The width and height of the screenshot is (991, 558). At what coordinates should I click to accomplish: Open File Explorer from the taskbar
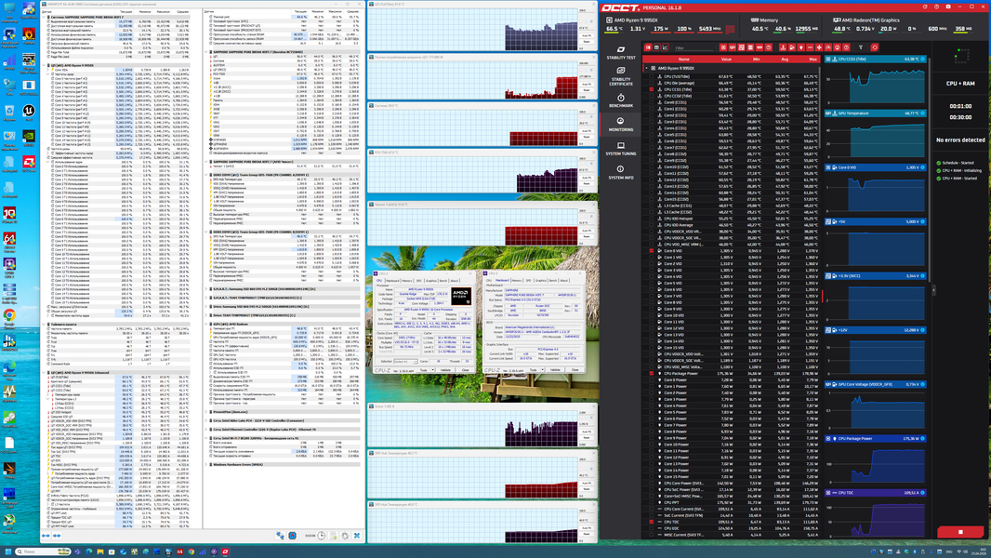[x=99, y=551]
